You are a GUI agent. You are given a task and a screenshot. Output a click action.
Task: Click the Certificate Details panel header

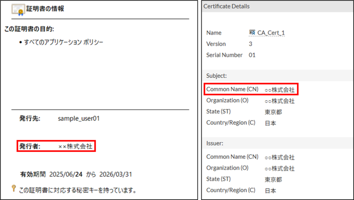pos(278,6)
